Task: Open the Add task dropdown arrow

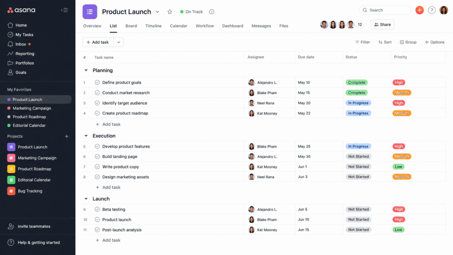Action: pos(119,42)
